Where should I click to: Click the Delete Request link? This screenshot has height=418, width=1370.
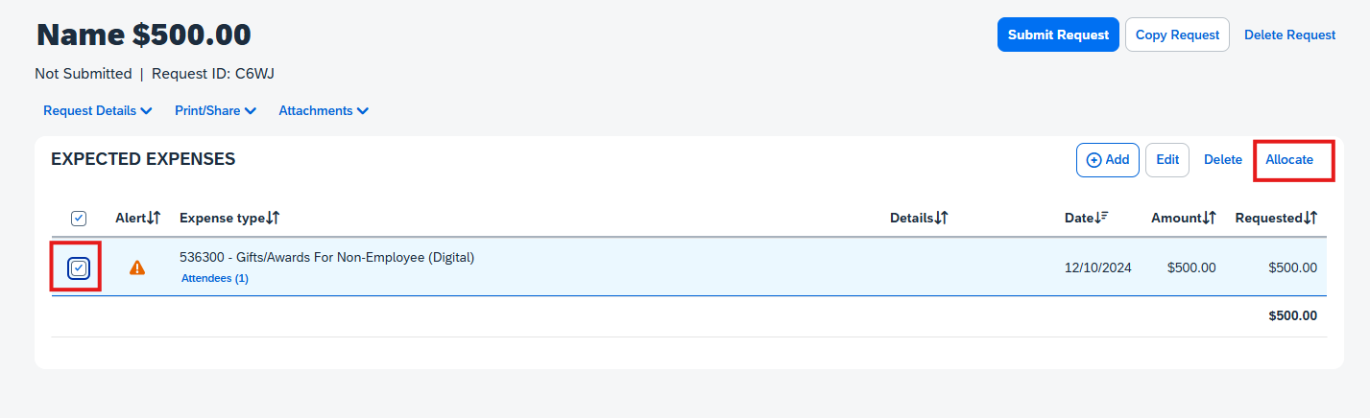coord(1289,35)
